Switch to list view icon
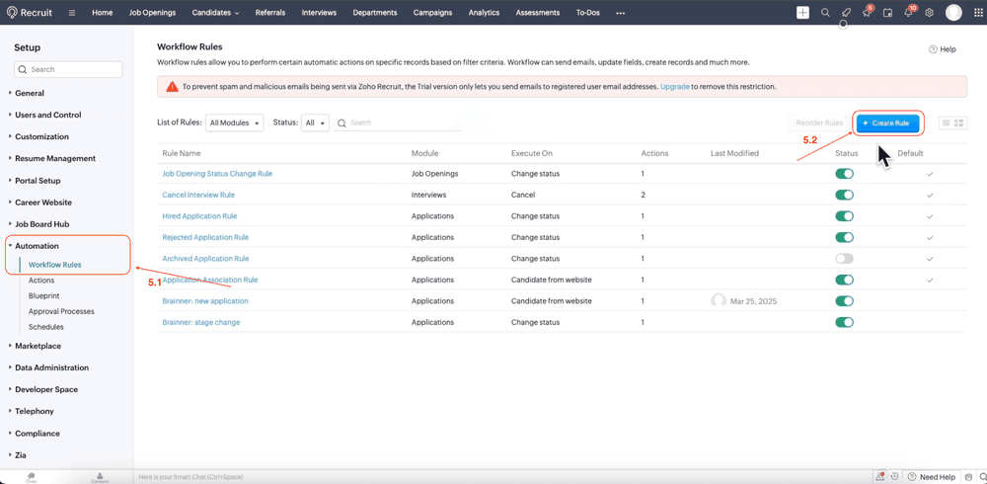 [945, 122]
